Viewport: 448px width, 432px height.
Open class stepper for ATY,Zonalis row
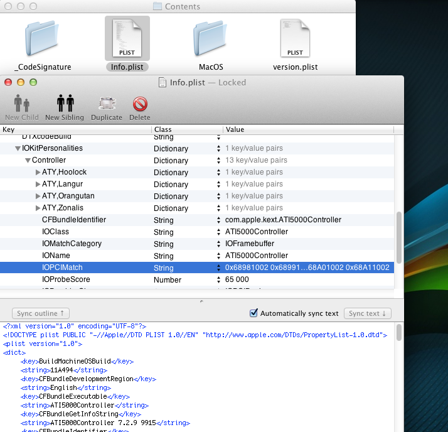pos(218,208)
